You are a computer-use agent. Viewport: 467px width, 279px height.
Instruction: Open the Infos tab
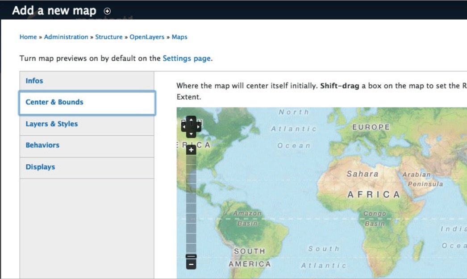(x=34, y=81)
